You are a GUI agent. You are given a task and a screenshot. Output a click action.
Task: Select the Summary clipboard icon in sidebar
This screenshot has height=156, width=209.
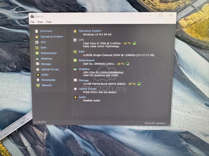[37, 31]
